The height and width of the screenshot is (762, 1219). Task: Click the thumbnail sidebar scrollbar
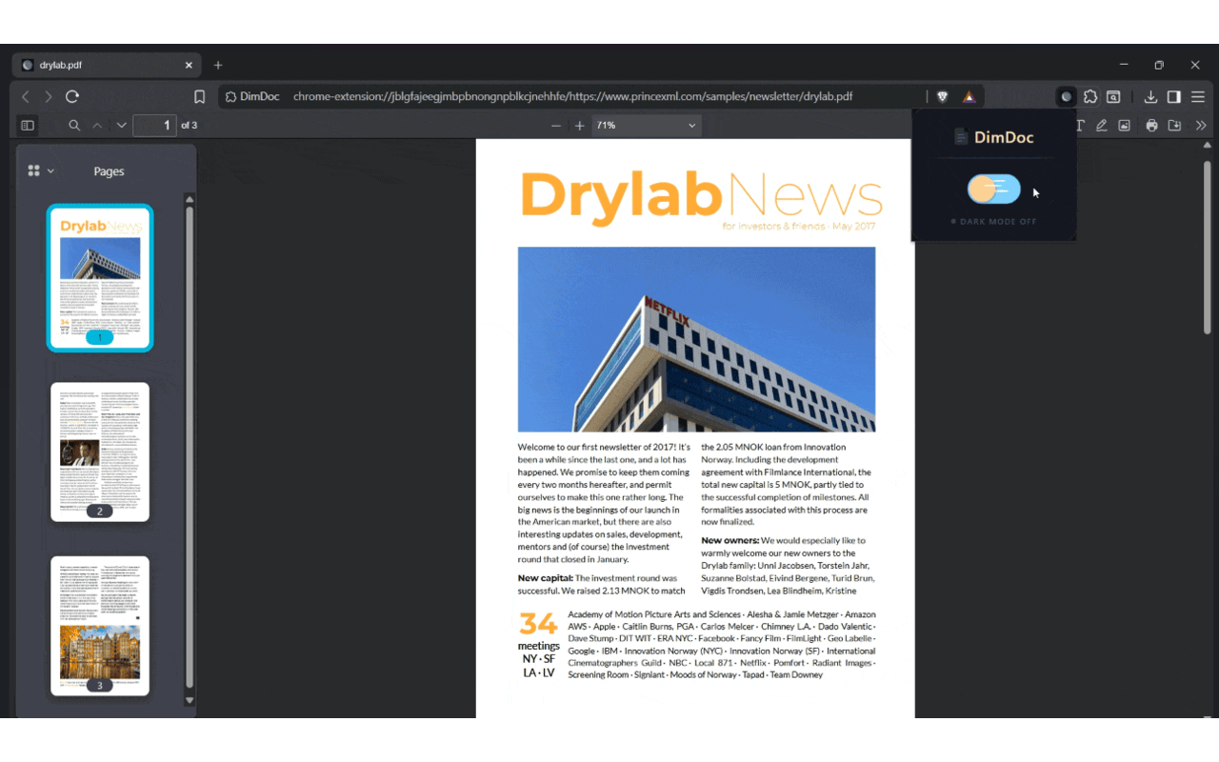coord(190,448)
